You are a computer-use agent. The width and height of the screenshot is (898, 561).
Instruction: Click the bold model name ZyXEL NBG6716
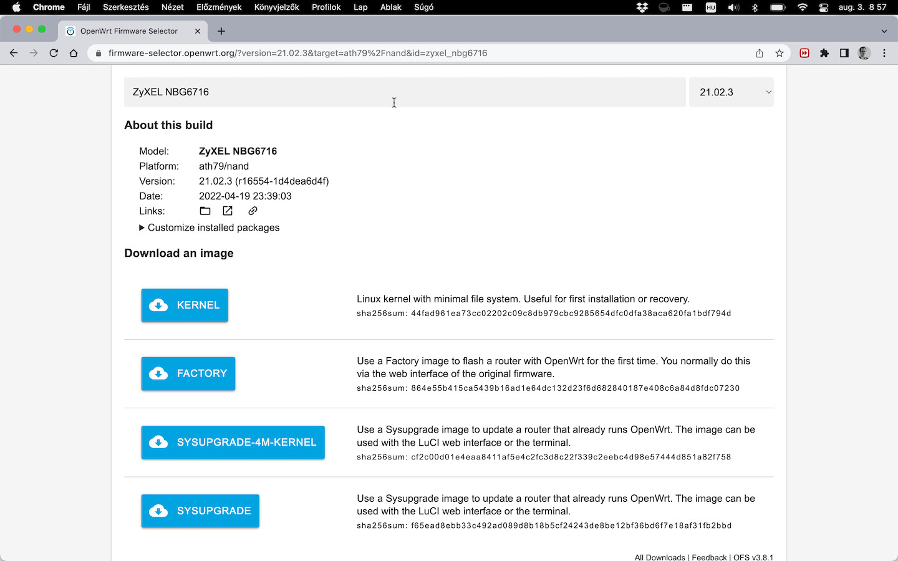click(x=238, y=151)
